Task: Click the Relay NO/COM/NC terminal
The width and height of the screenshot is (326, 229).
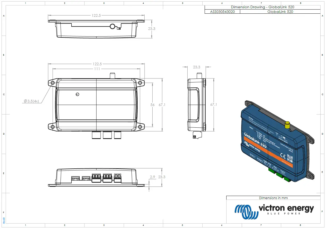Action: click(280, 175)
